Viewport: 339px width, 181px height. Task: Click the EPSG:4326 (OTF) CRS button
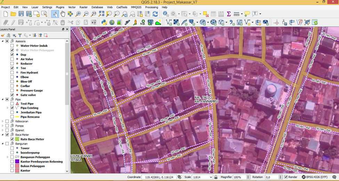click(x=315, y=177)
